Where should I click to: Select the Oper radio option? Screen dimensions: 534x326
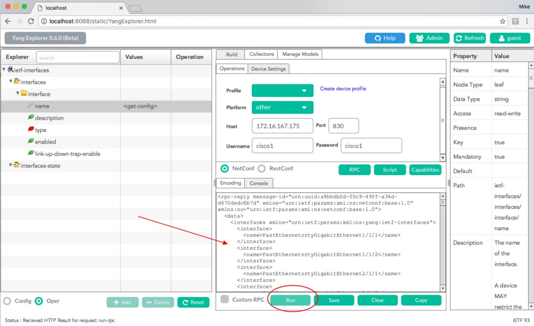click(x=39, y=301)
